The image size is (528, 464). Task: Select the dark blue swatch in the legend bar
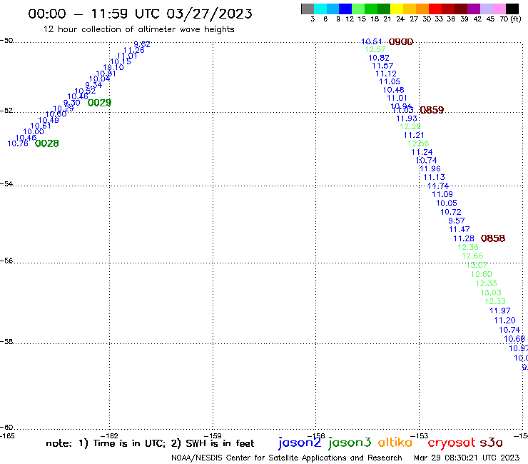click(345, 9)
